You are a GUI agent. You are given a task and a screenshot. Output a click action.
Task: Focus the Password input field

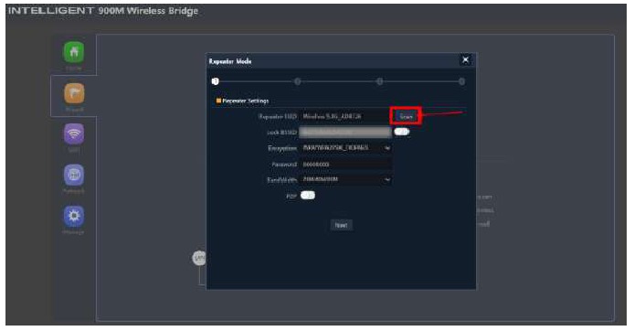coord(345,165)
